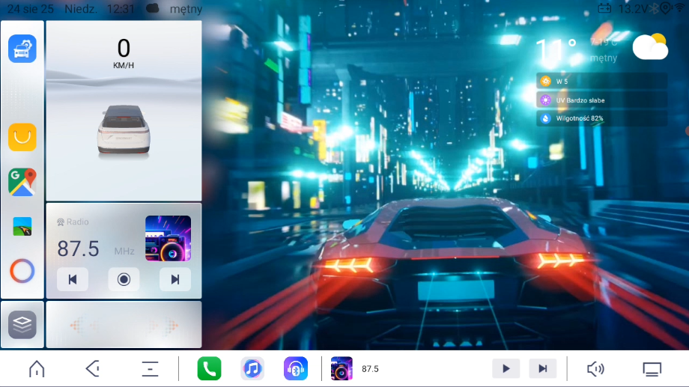Launch the yellow smile app icon
Screen dimensions: 689x387
coord(22,137)
